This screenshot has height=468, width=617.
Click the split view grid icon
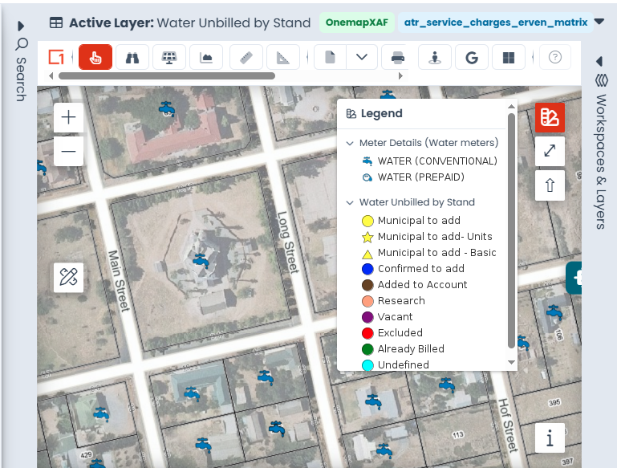coord(509,58)
